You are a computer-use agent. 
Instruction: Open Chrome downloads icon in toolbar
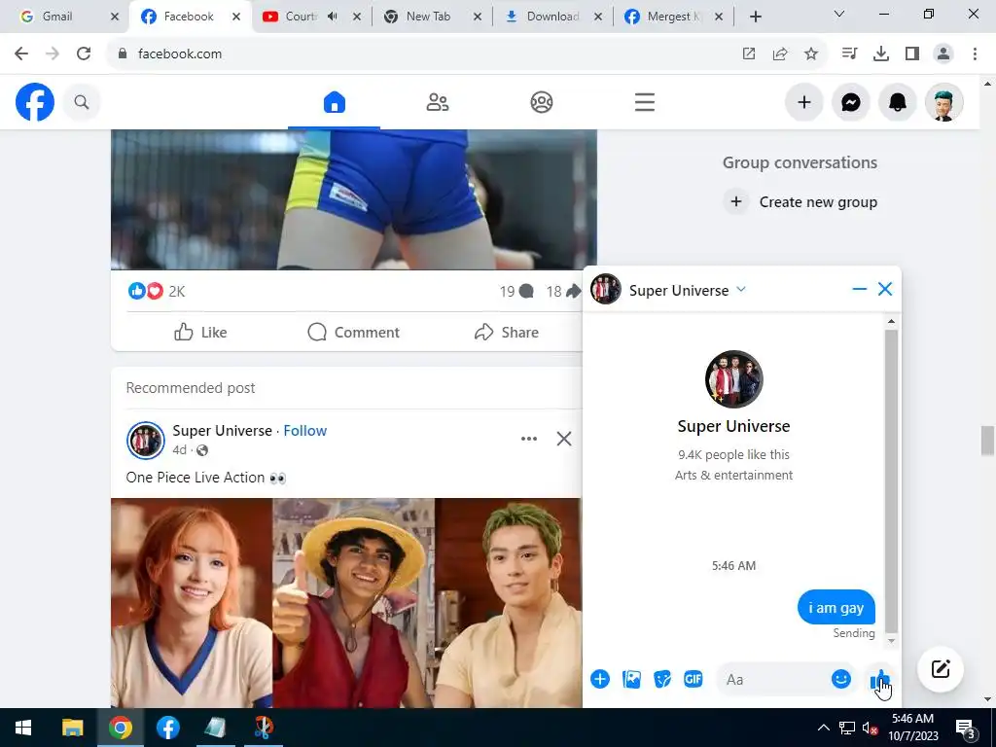click(x=881, y=54)
